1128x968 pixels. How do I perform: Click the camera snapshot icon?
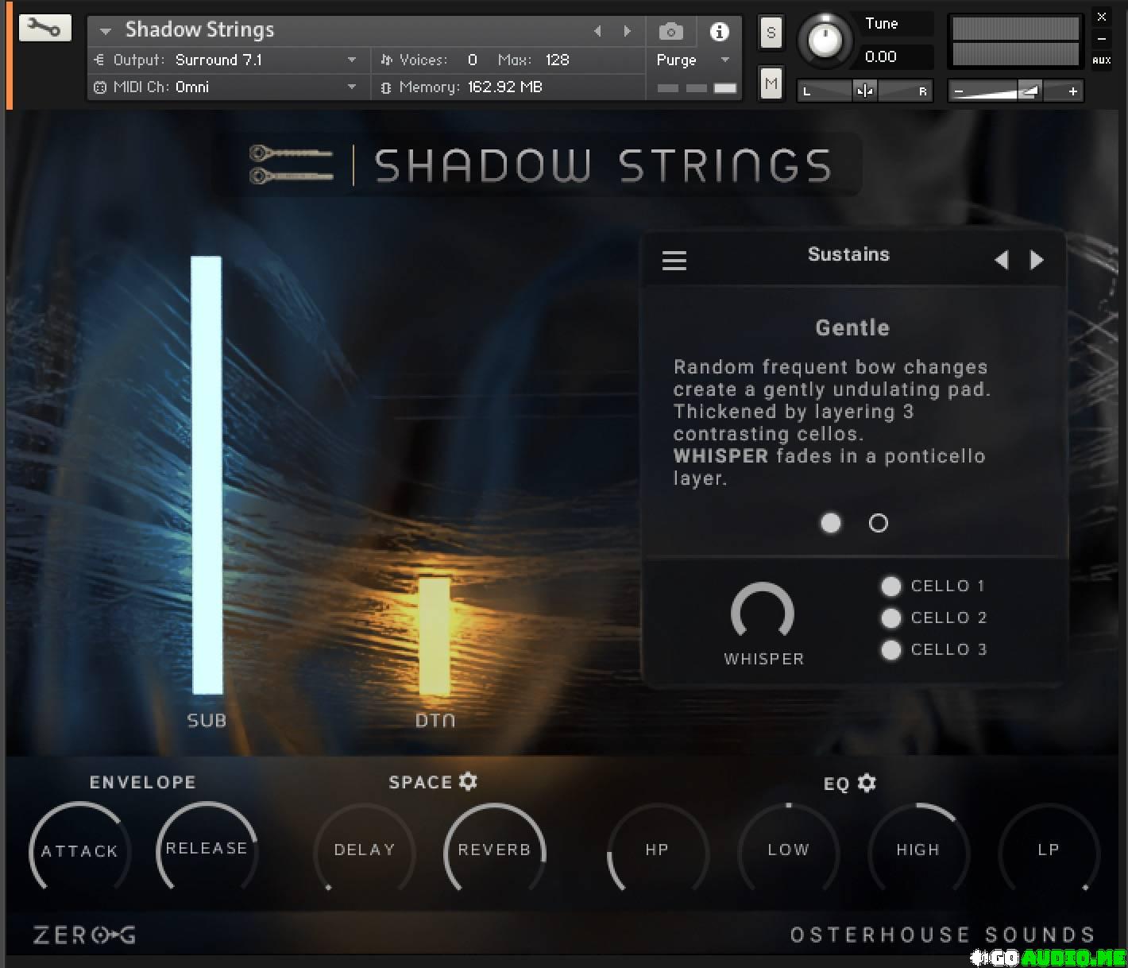pos(671,32)
